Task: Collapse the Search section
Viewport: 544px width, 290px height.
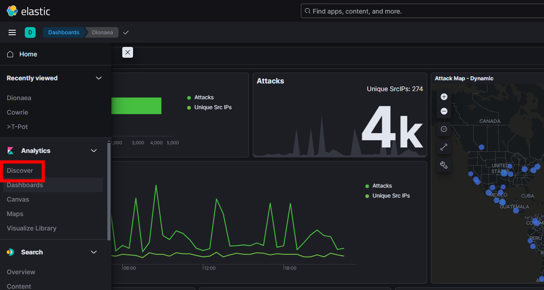Action: [94, 252]
